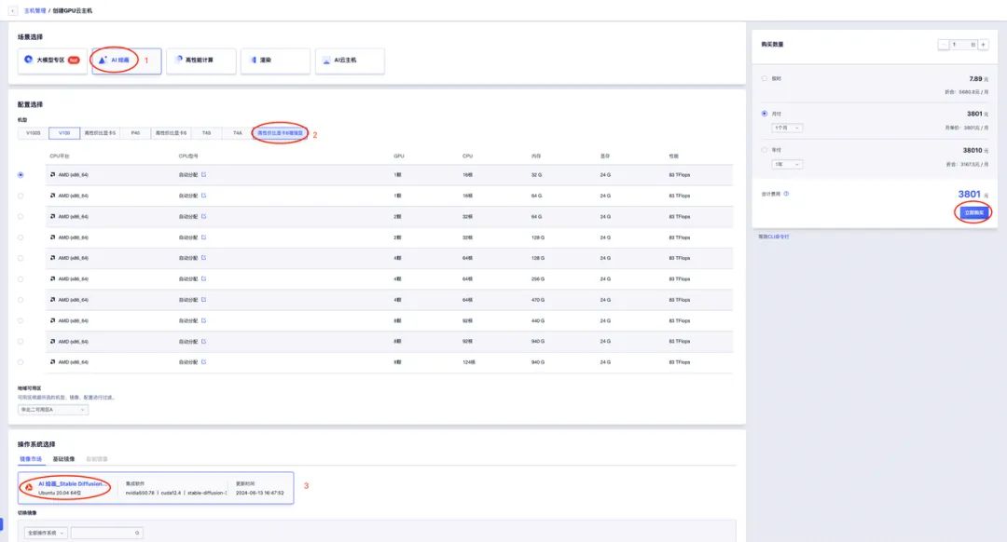Switch to the 基础镜像 tab
Viewport: 1007px width, 542px height.
click(x=64, y=459)
